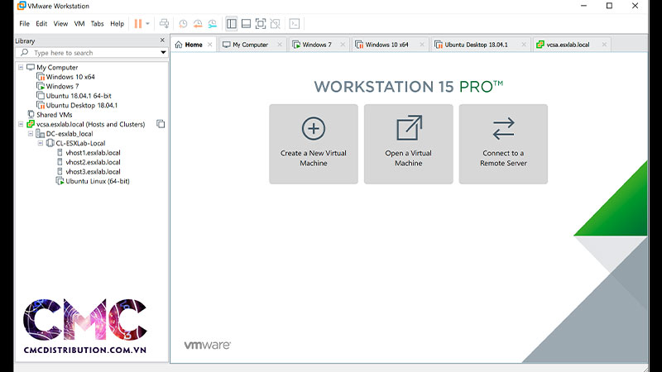Open the library search filter dropdown arrow
Viewport: 662px width, 372px height.
163,53
